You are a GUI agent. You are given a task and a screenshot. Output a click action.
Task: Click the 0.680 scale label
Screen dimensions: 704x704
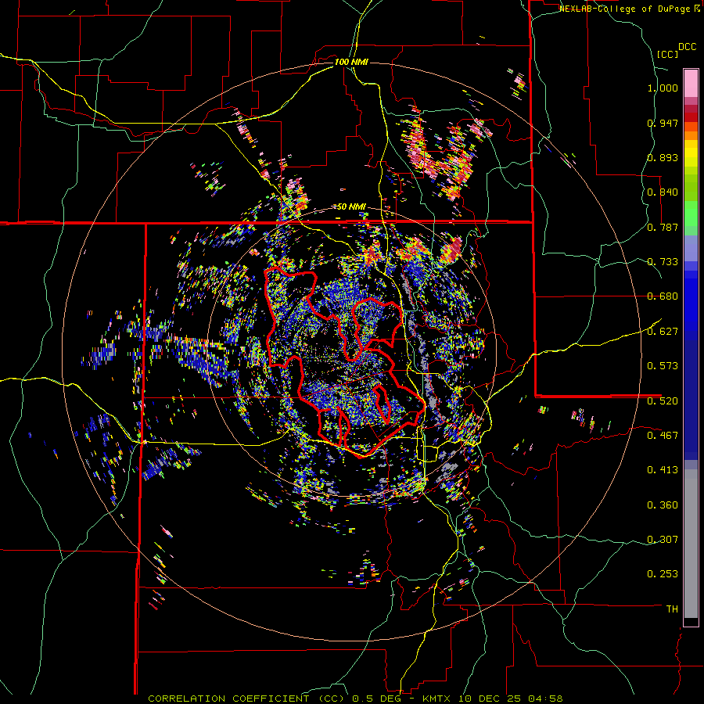point(663,296)
